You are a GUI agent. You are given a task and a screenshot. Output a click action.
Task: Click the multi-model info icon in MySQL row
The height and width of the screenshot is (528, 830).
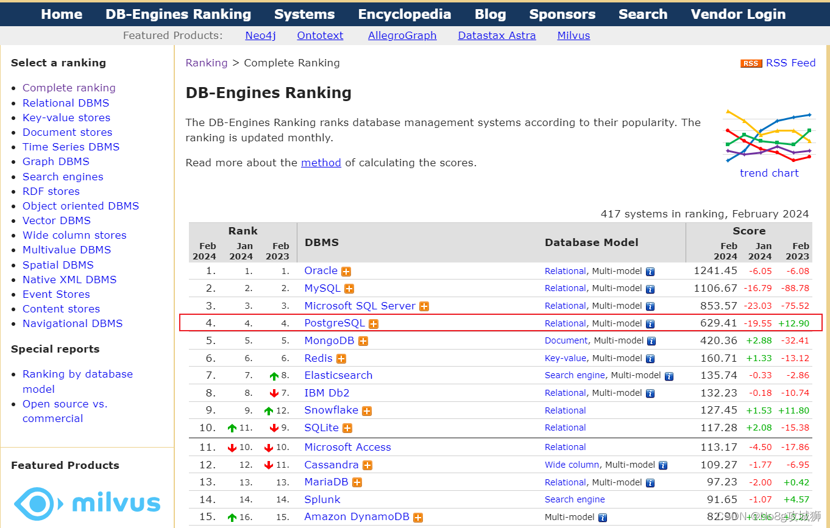coord(650,289)
